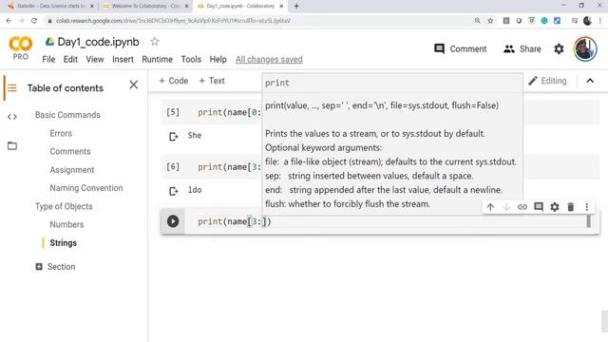The image size is (608, 342).
Task: Open the Chrome menu
Action: tap(600, 21)
